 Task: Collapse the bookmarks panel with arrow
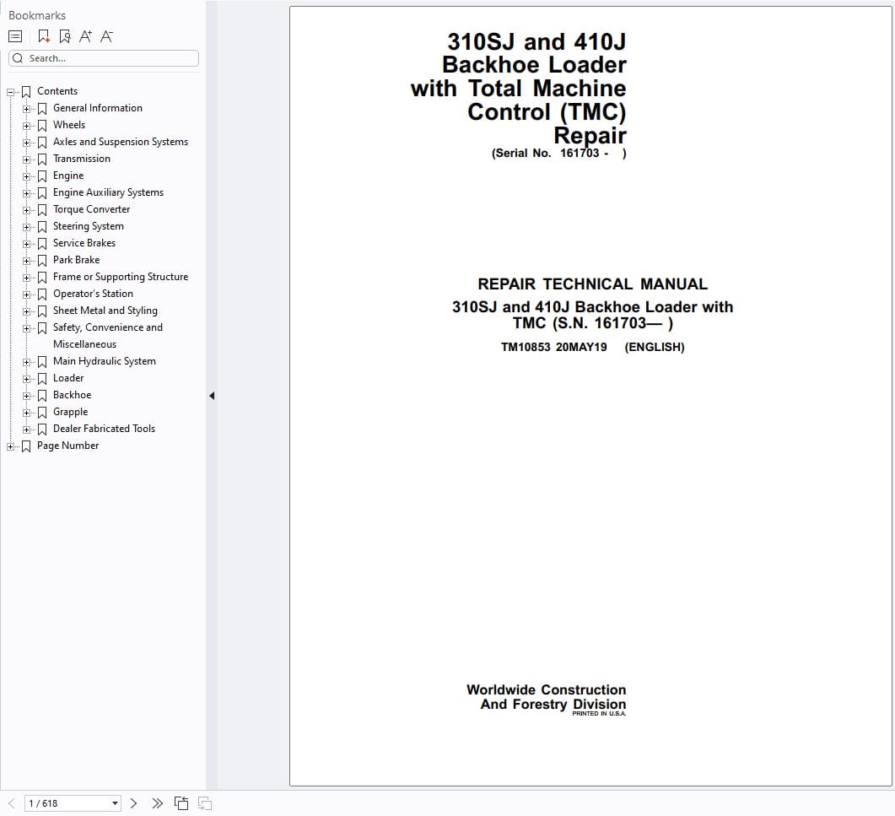tap(212, 396)
